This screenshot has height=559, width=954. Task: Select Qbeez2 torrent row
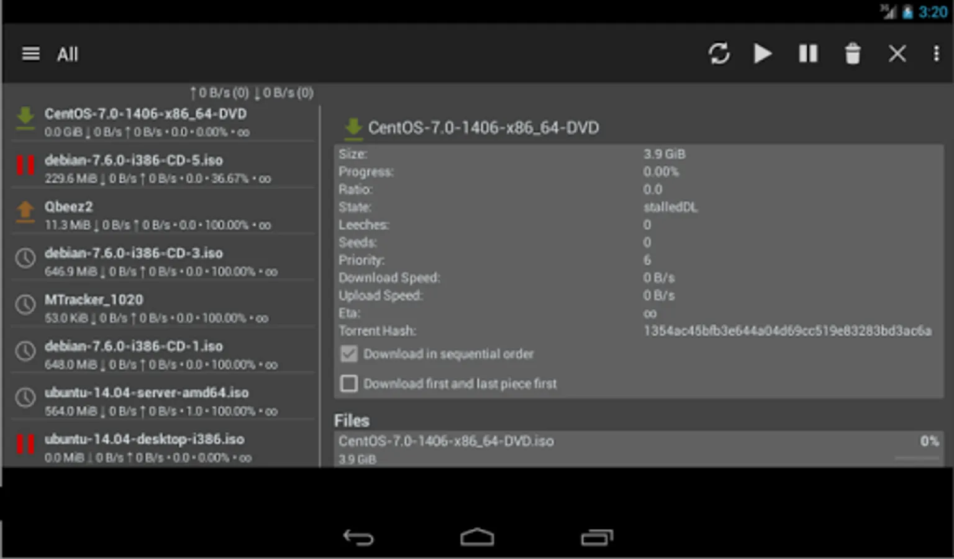click(x=163, y=215)
